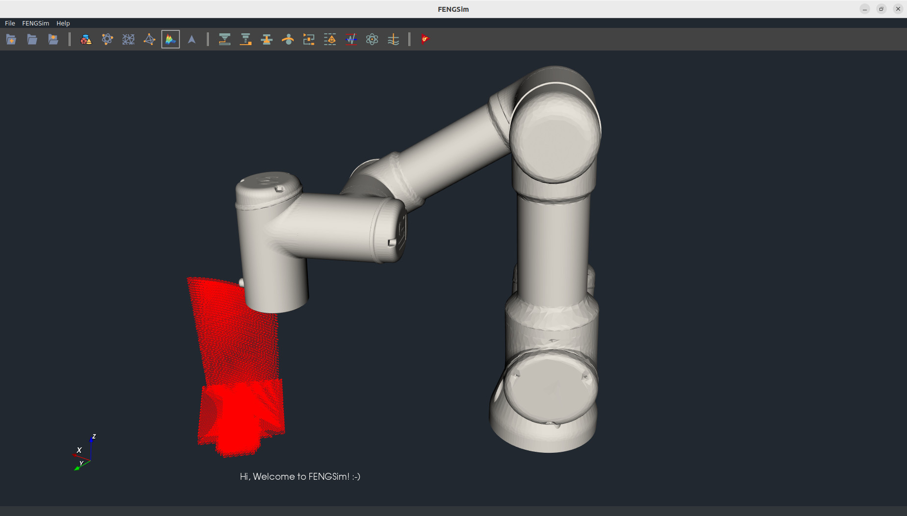Select the milling machine tool icon

click(246, 40)
